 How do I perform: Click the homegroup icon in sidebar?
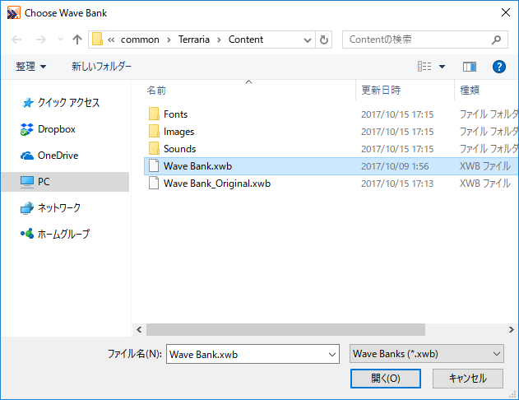click(27, 234)
